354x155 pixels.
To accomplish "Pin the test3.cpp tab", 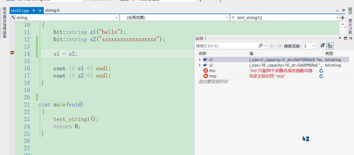I will click(34, 11).
